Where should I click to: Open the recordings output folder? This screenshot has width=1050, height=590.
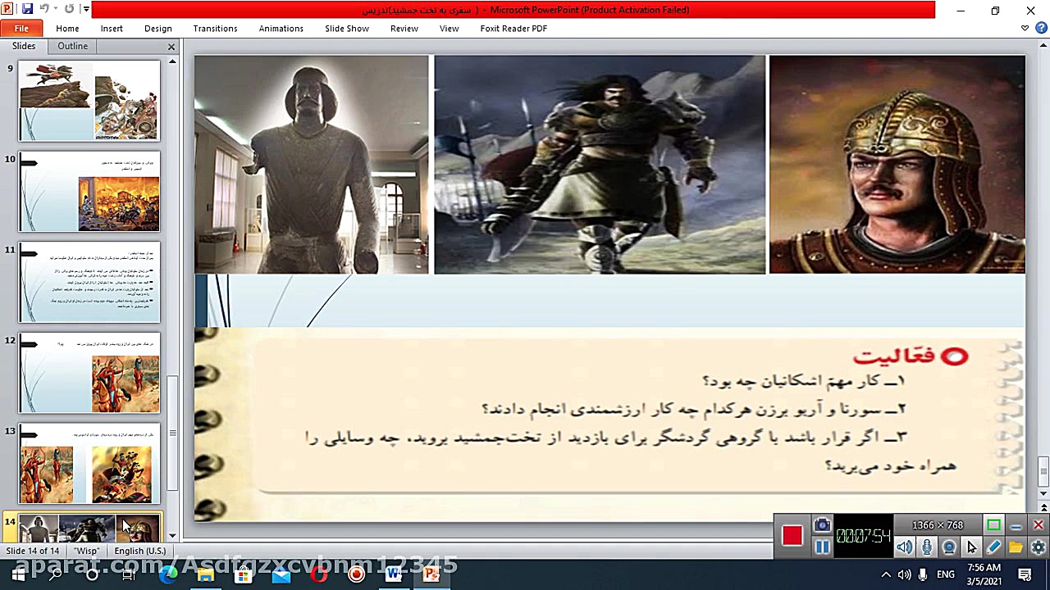(1015, 547)
